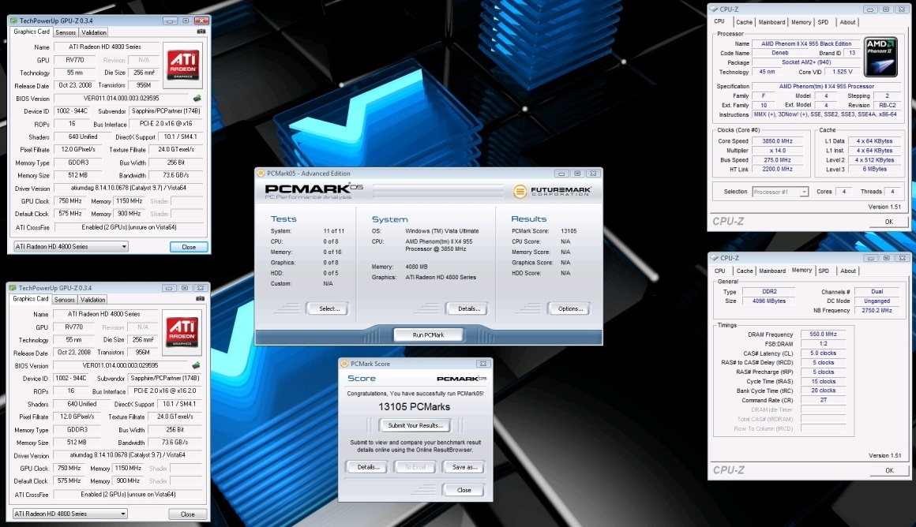The height and width of the screenshot is (527, 916).
Task: Click the PCMark05 title bar icon
Action: 261,174
